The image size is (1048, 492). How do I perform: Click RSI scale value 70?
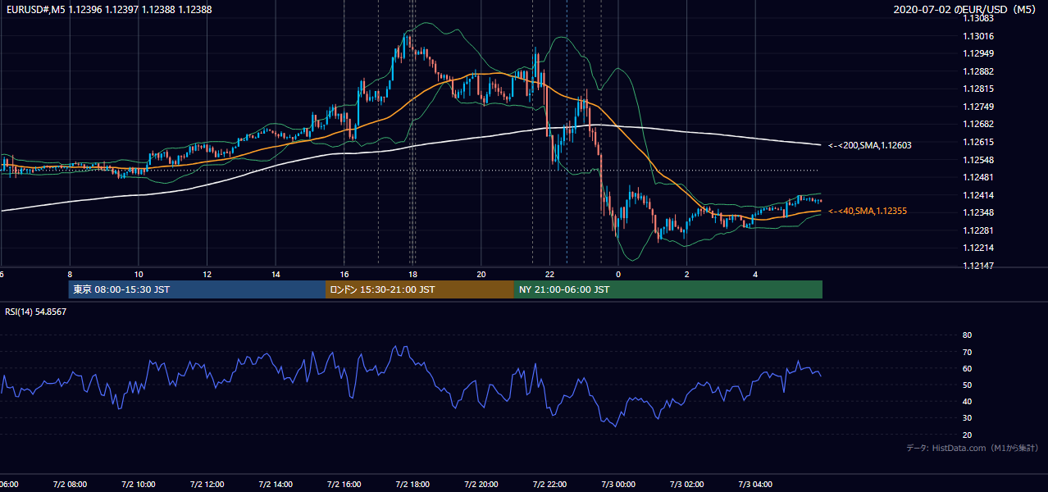967,352
